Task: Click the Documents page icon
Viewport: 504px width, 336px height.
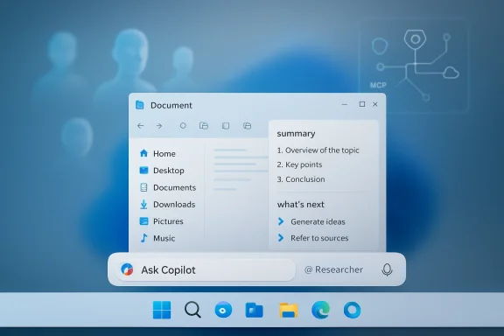Action: point(143,187)
